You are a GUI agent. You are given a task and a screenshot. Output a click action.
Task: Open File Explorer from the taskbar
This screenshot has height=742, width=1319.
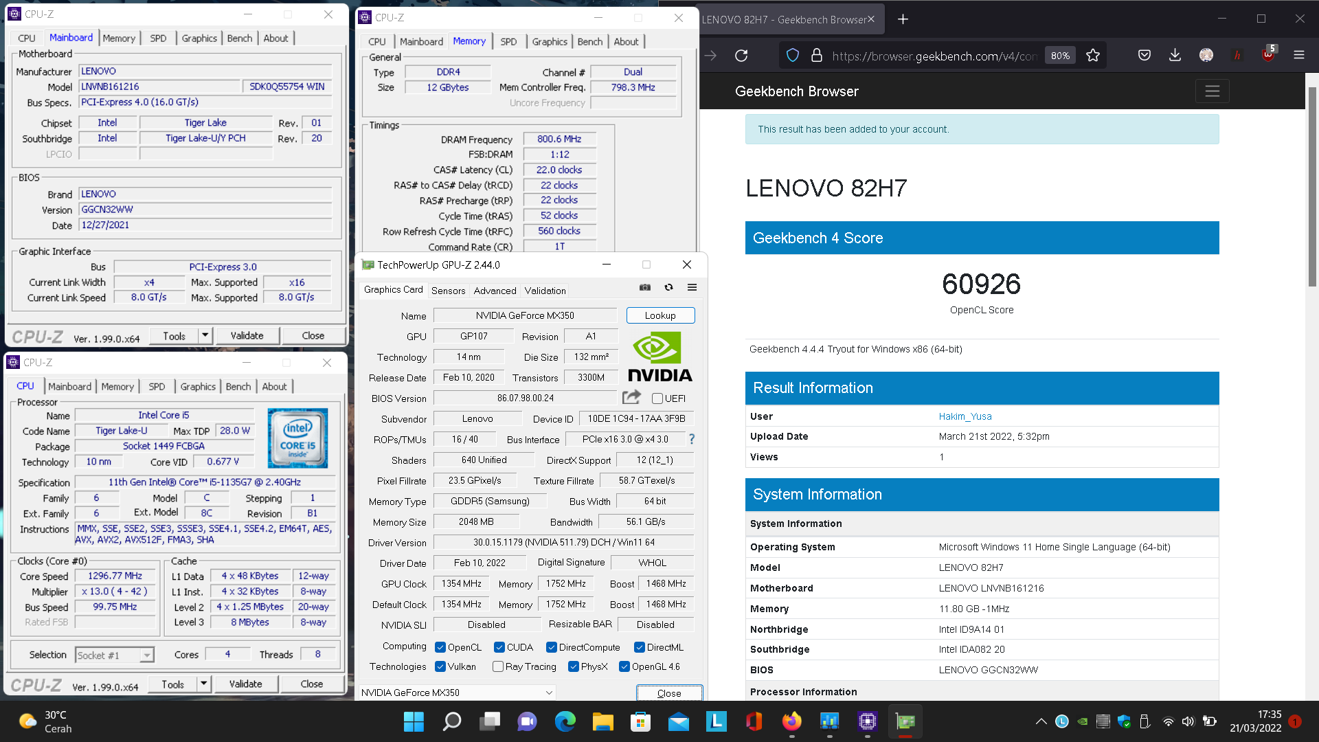click(x=603, y=721)
